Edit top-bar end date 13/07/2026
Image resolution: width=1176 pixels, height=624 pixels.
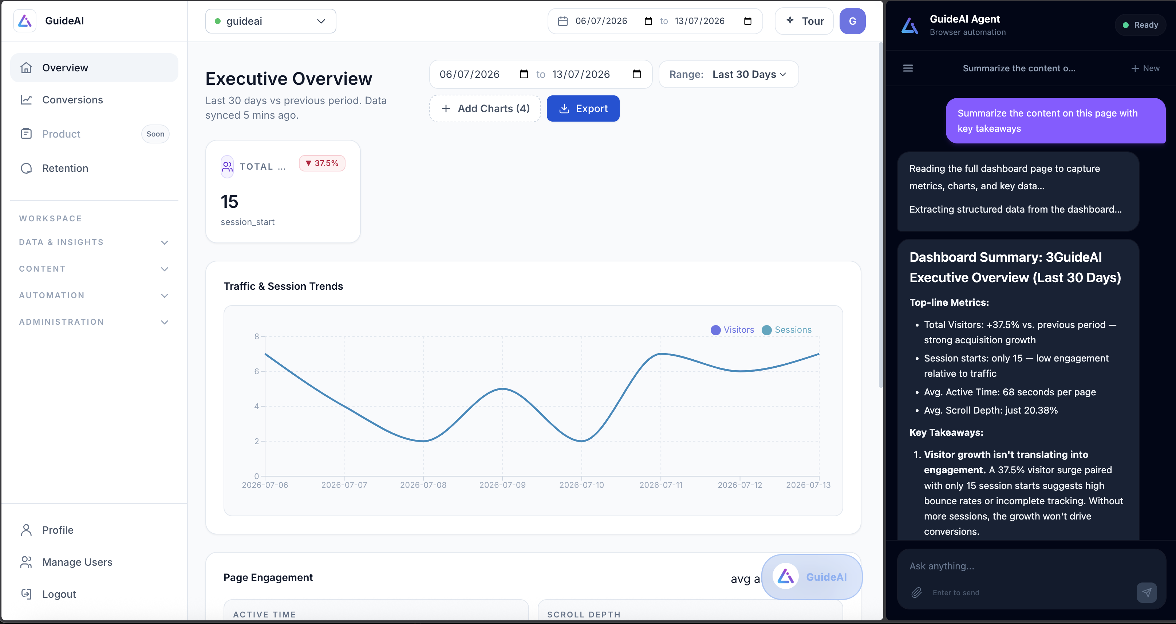coord(700,21)
